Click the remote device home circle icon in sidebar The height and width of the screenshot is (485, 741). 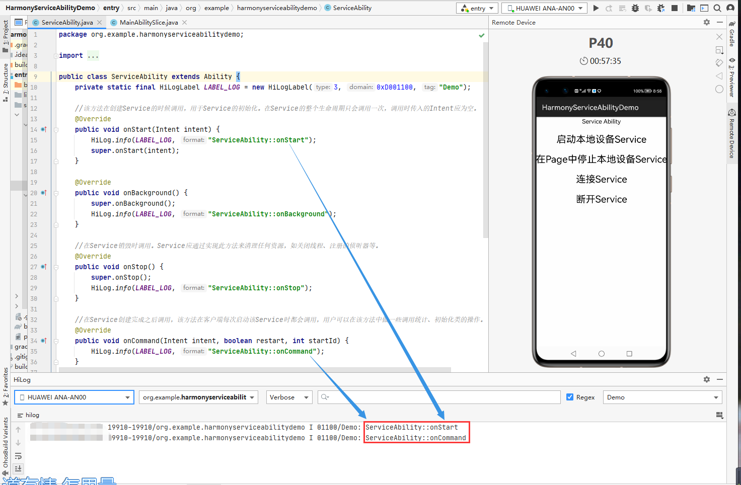click(719, 89)
